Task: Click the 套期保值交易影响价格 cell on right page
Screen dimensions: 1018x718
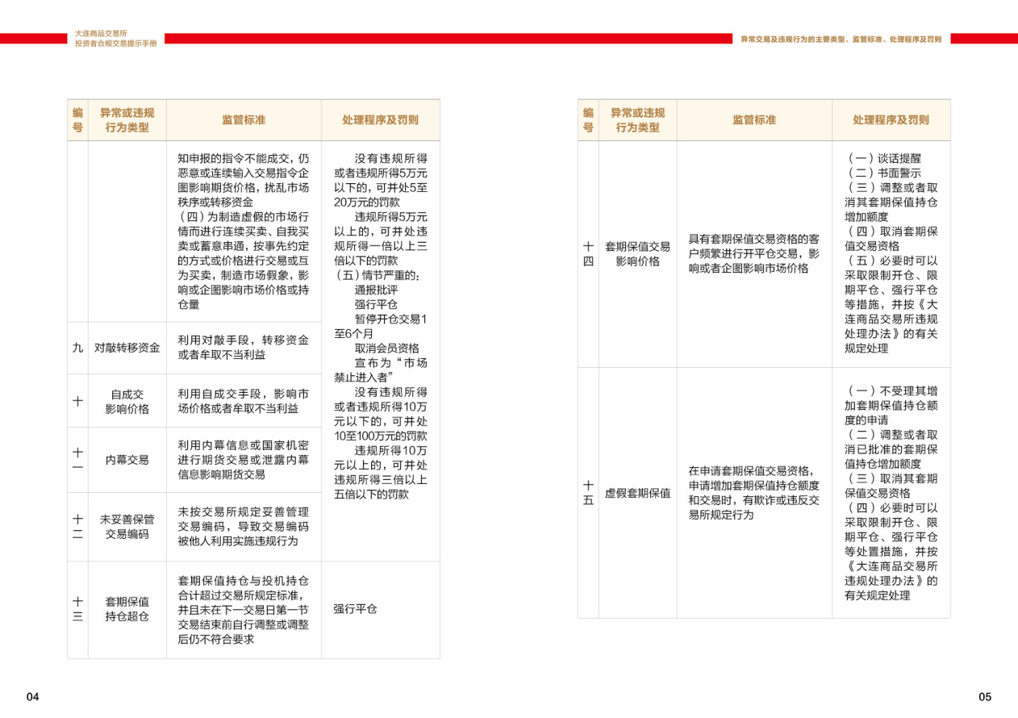Action: (x=637, y=253)
